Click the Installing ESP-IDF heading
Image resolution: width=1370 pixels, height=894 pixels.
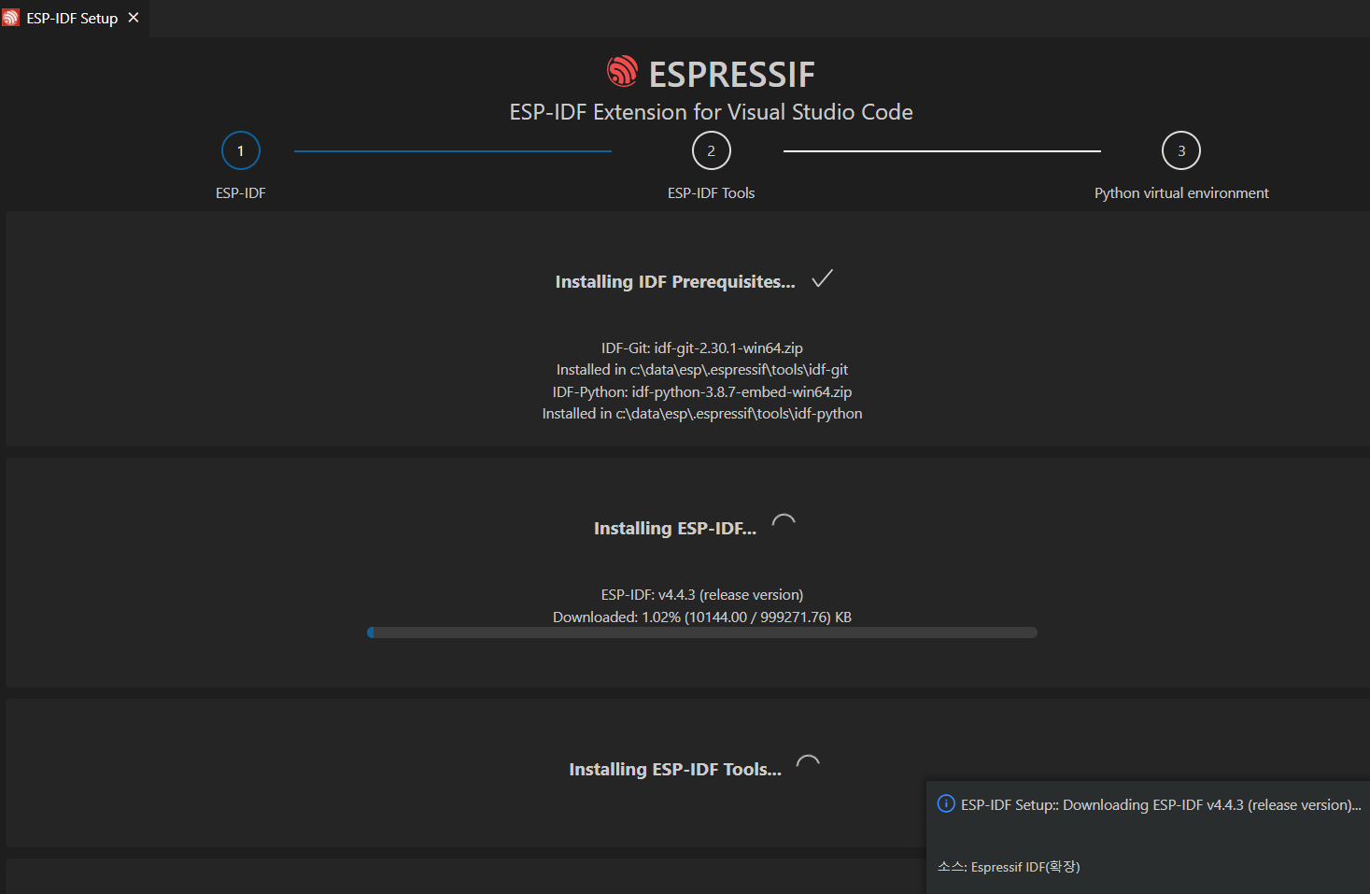[x=675, y=529]
